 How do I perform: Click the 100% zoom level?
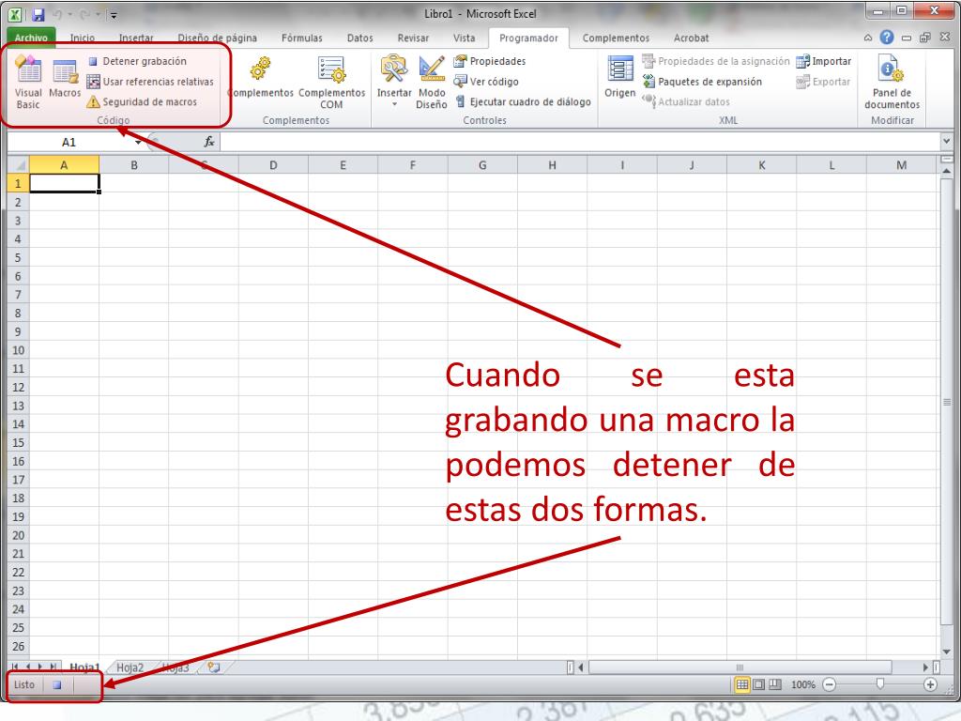(803, 684)
